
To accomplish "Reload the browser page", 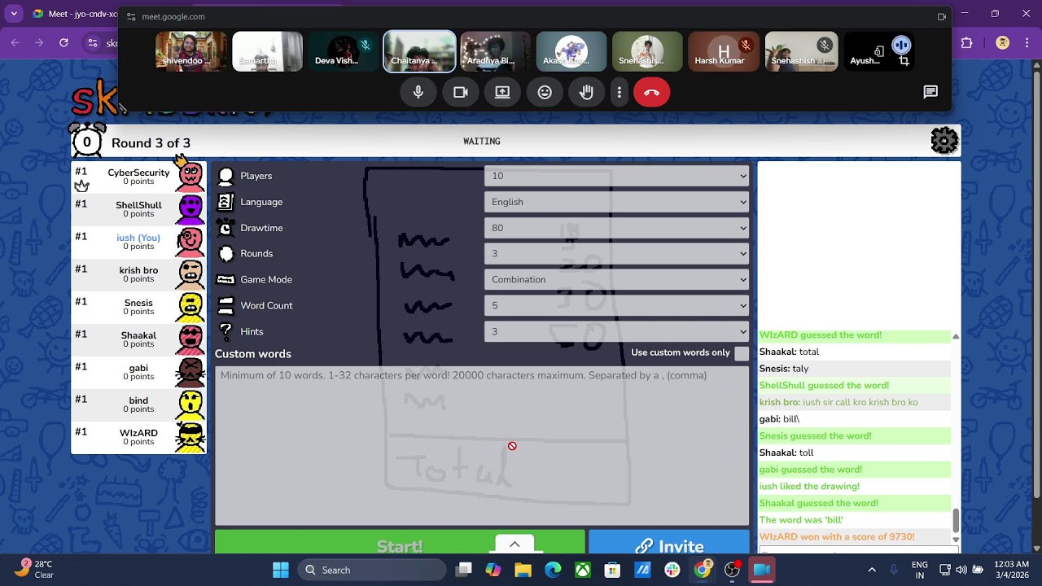I will coord(63,42).
